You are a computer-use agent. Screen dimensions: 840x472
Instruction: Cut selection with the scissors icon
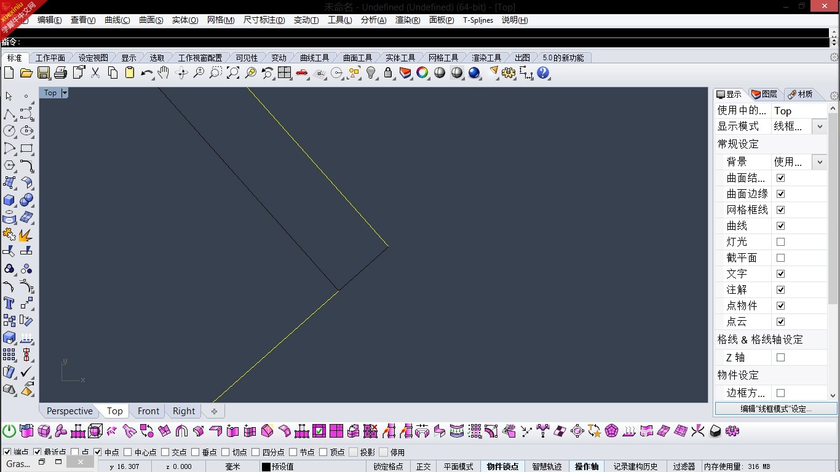tap(95, 73)
